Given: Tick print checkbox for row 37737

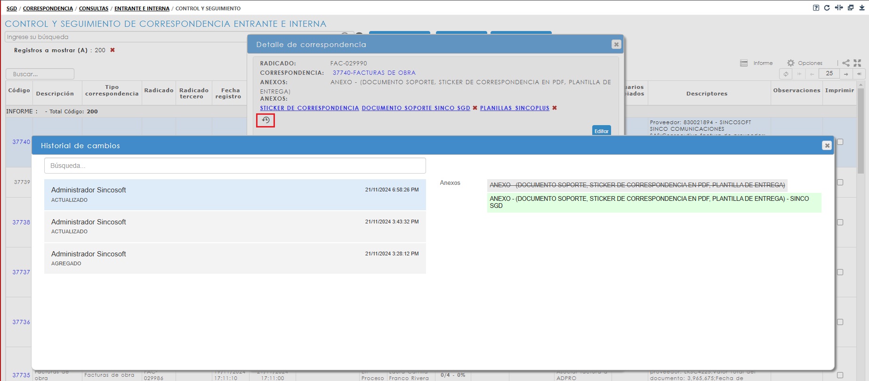Looking at the screenshot, I should click(840, 272).
